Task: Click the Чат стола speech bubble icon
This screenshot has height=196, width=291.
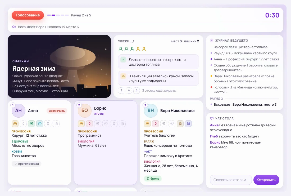Action: [212, 118]
